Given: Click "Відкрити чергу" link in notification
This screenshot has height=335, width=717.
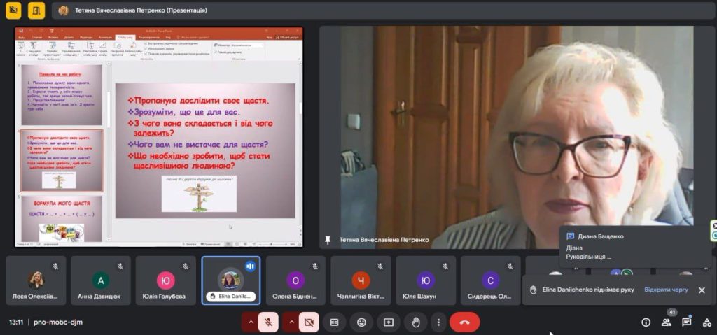Looking at the screenshot, I should click(666, 290).
